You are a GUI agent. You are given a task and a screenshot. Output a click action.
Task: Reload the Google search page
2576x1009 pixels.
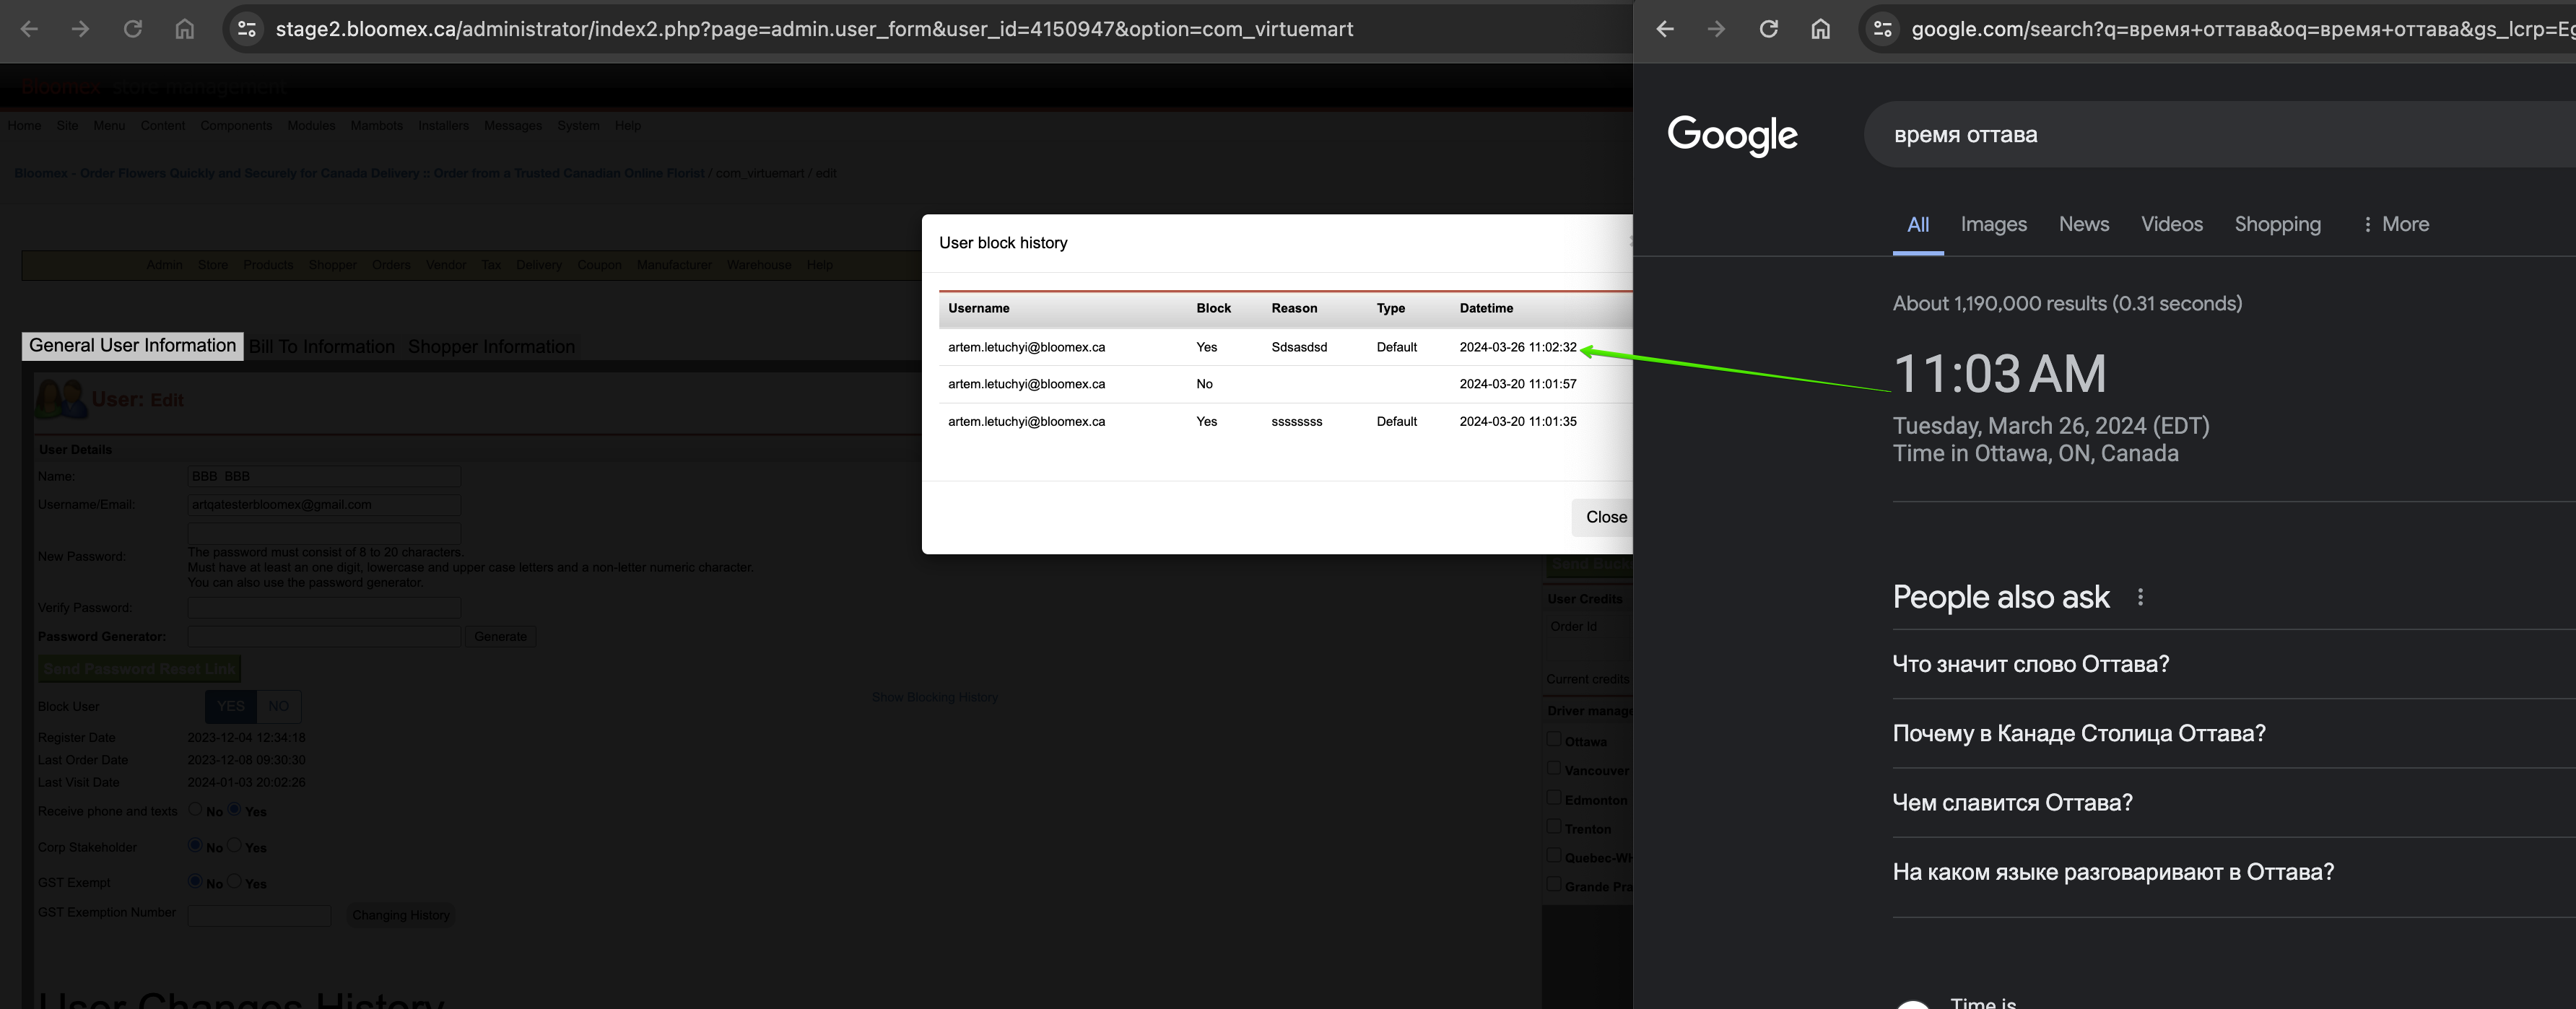pyautogui.click(x=1769, y=29)
